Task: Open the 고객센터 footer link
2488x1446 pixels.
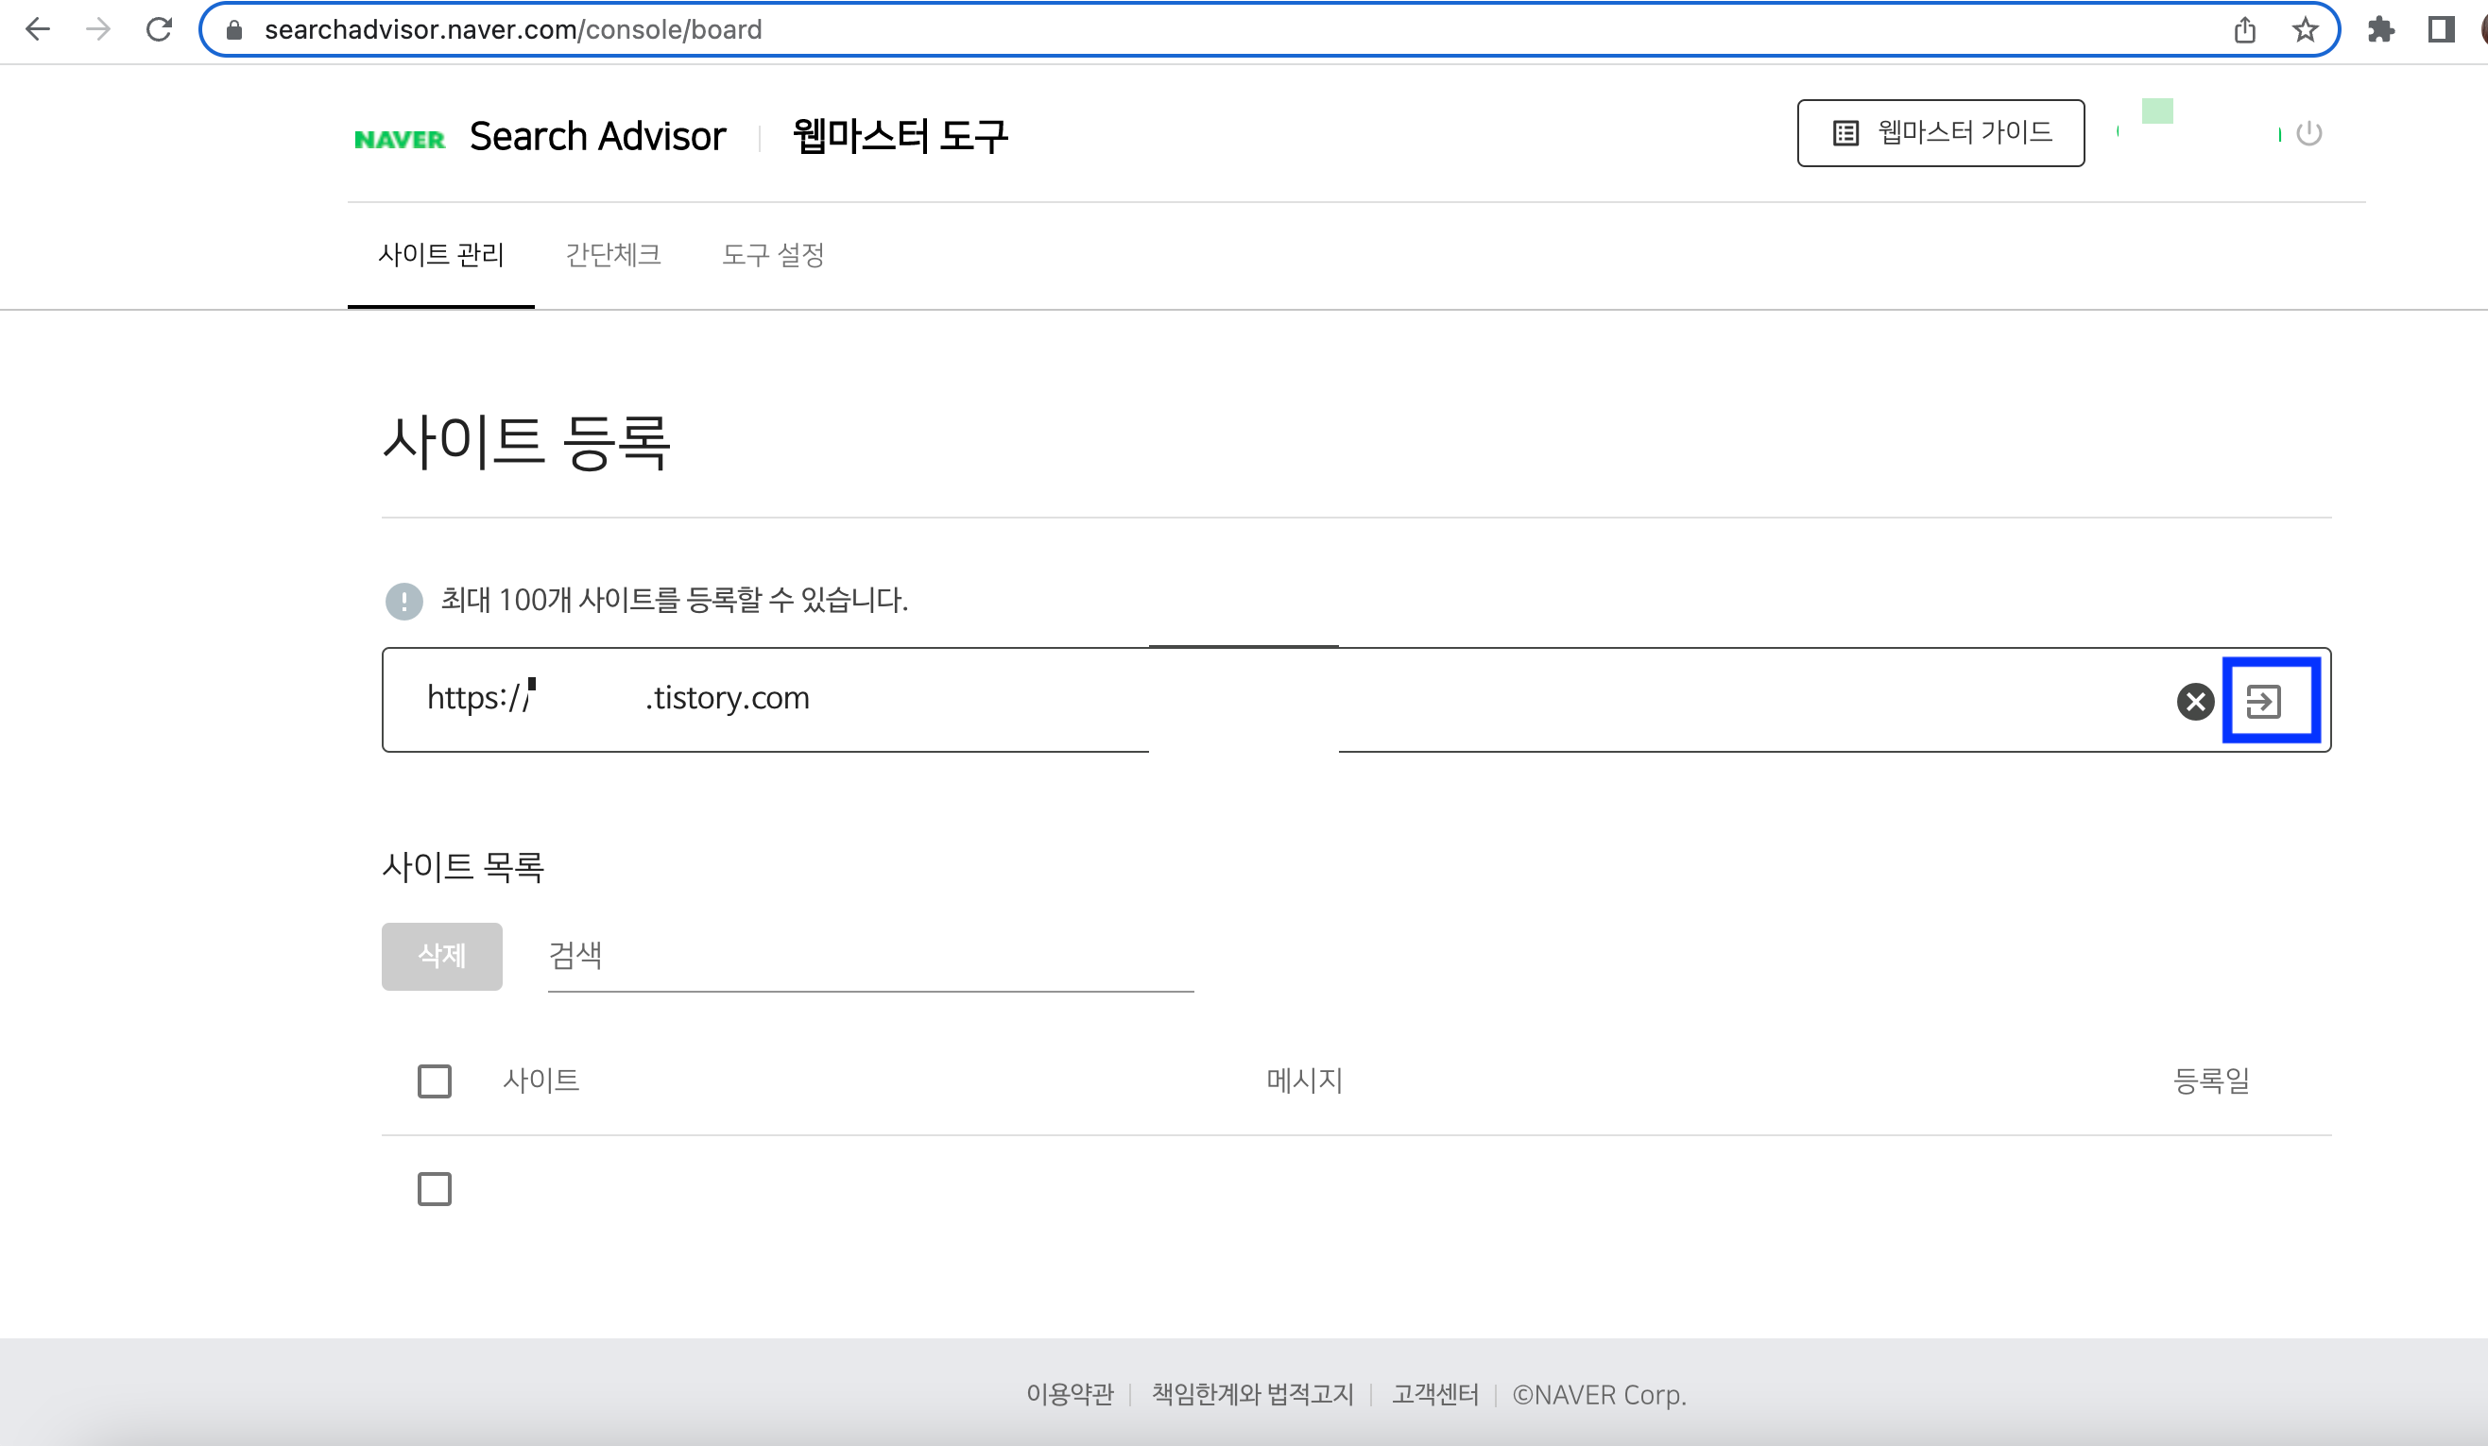Action: point(1435,1395)
